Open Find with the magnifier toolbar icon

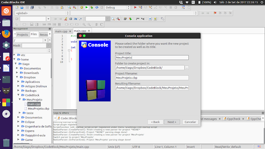[x=69, y=7]
